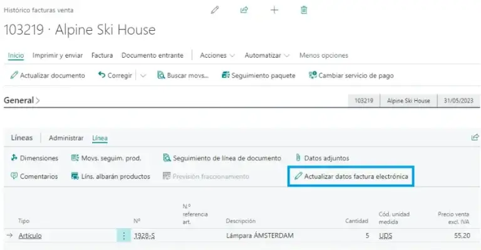
Task: Click the Histórico facturas venta breadcrumb
Action: [x=38, y=10]
